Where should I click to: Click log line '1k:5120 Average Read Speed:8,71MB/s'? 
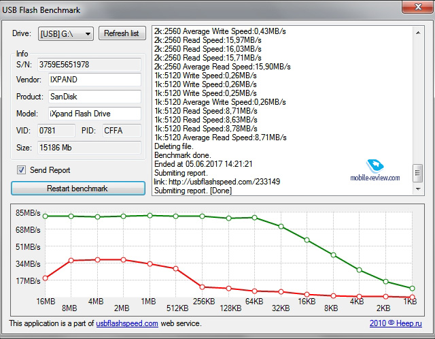[x=220, y=138]
